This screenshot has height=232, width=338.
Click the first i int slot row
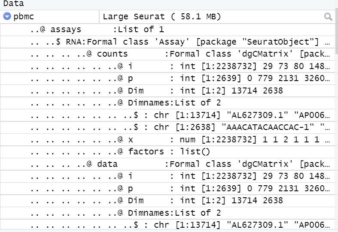pos(167,66)
